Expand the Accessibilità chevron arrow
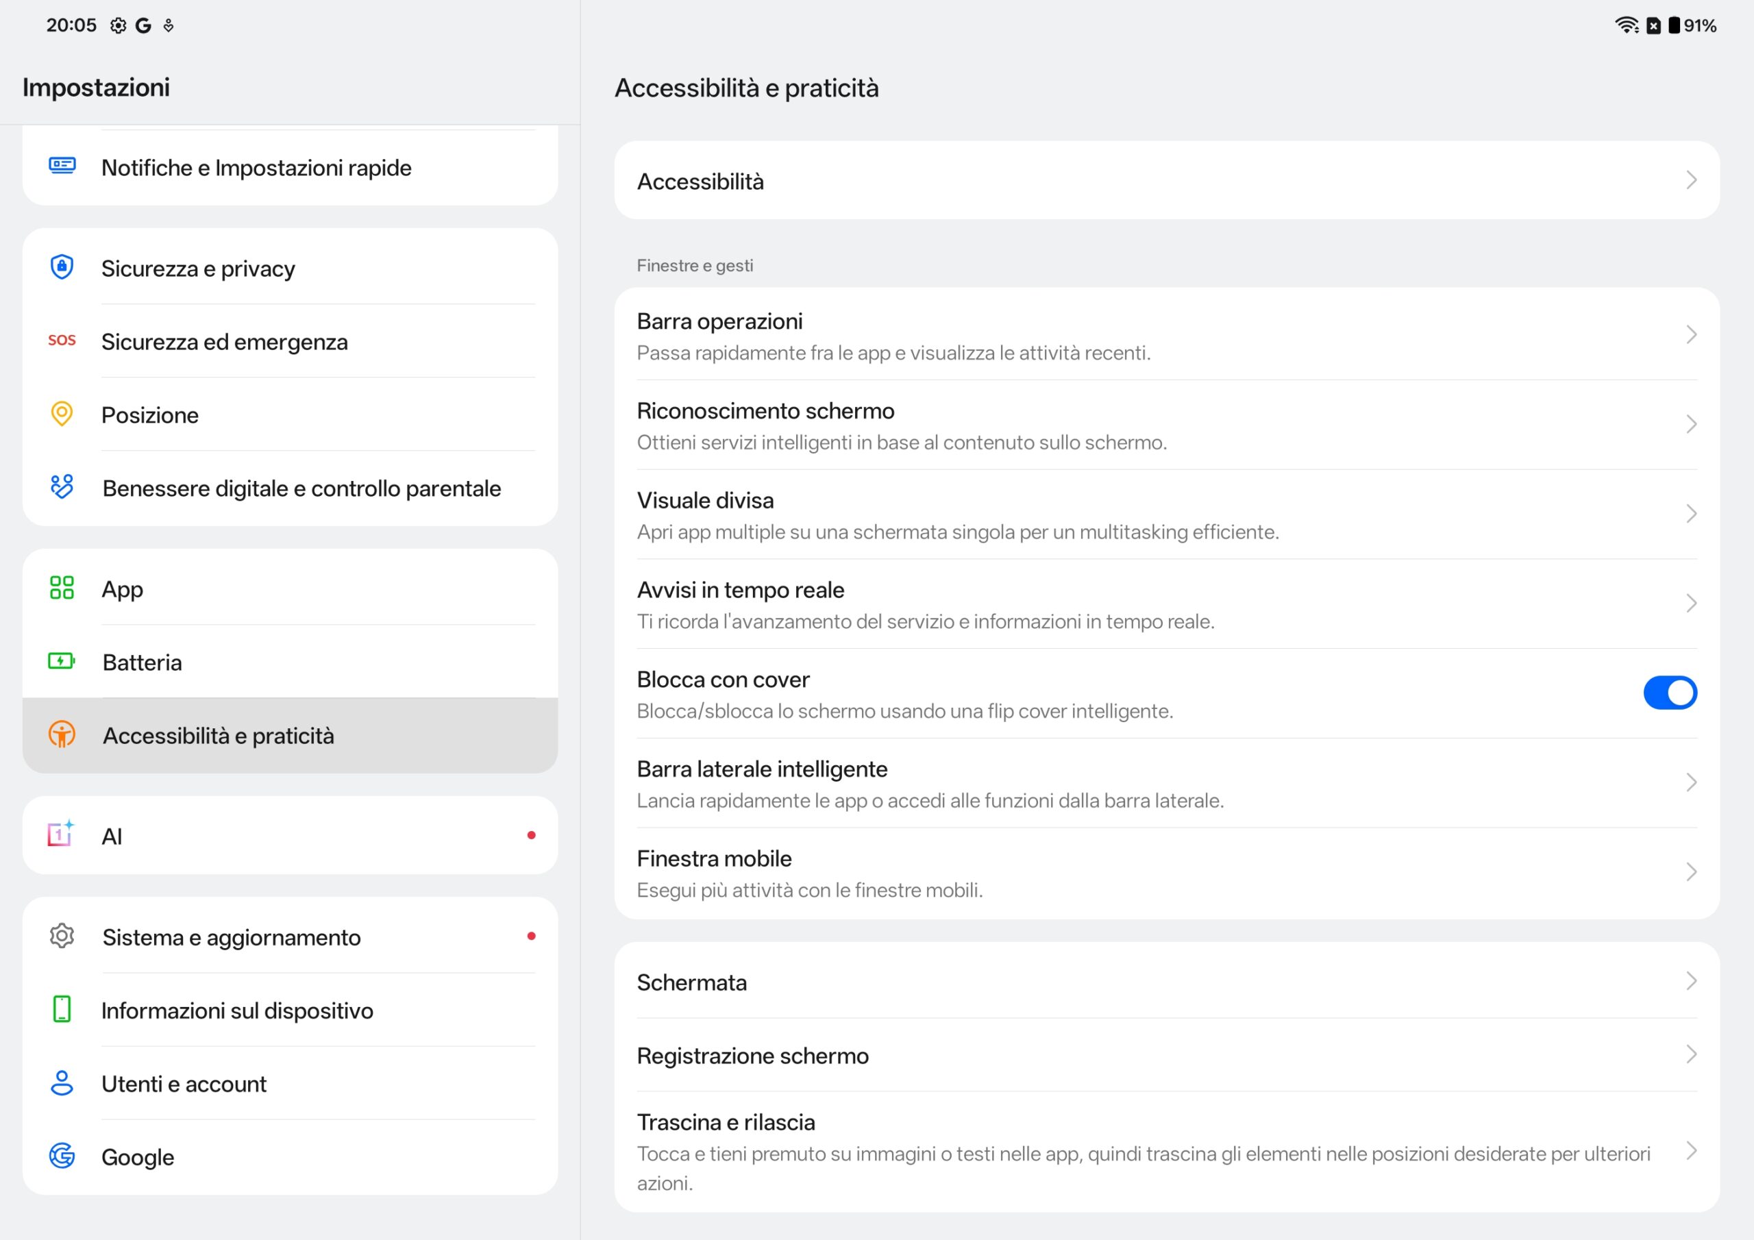Screen dimensions: 1754x1240 1690,180
